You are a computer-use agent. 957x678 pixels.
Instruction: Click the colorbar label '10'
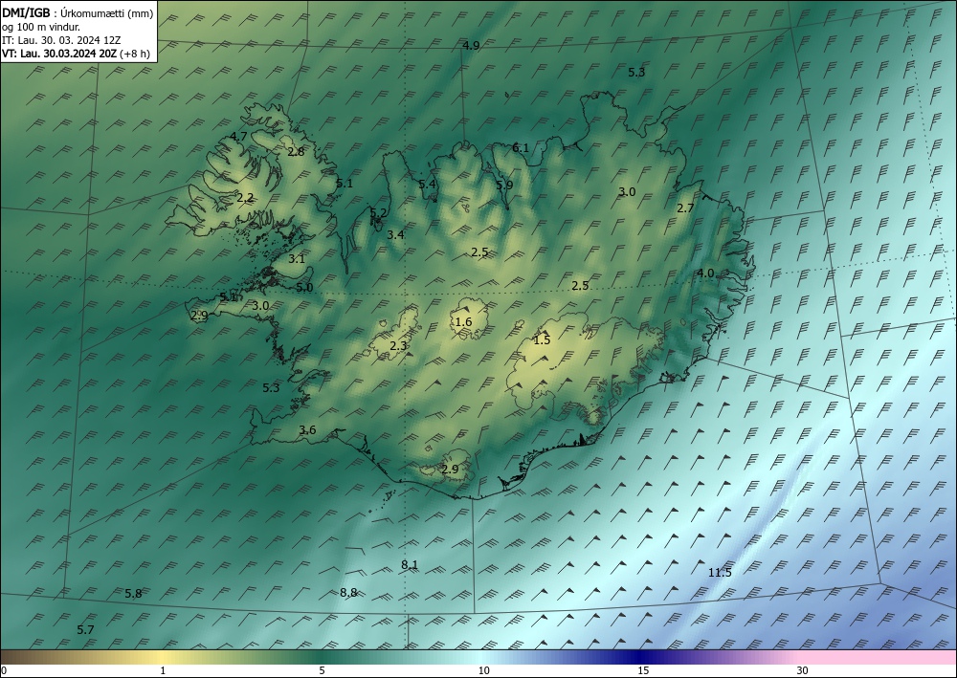click(483, 670)
